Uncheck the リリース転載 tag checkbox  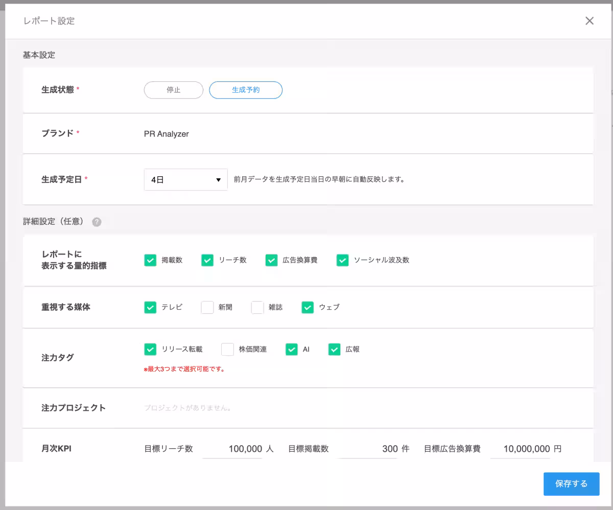click(x=150, y=349)
